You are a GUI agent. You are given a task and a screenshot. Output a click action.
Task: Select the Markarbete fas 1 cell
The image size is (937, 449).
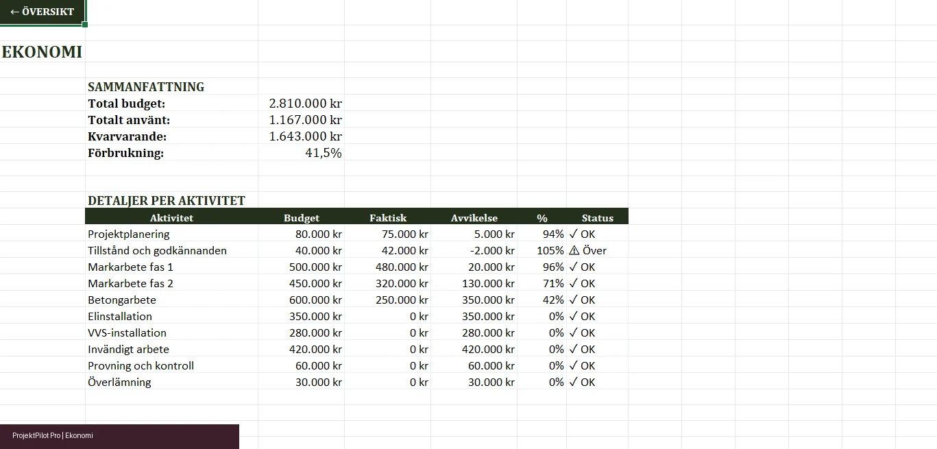130,267
